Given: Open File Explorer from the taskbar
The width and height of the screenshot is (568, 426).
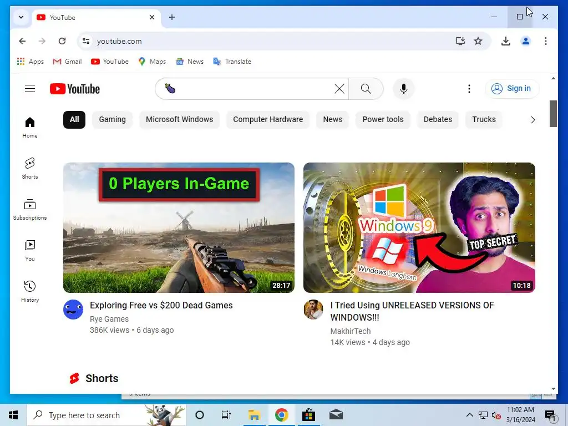Looking at the screenshot, I should (x=254, y=415).
